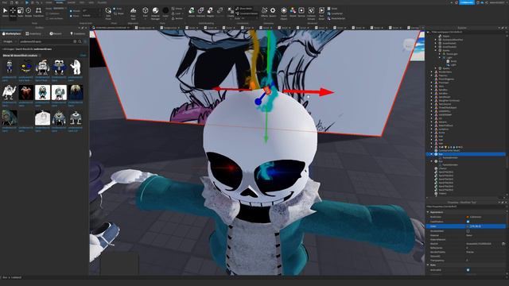This screenshot has width=509, height=286.
Task: Toggle the Collisions checkbox
Action: pos(48,14)
